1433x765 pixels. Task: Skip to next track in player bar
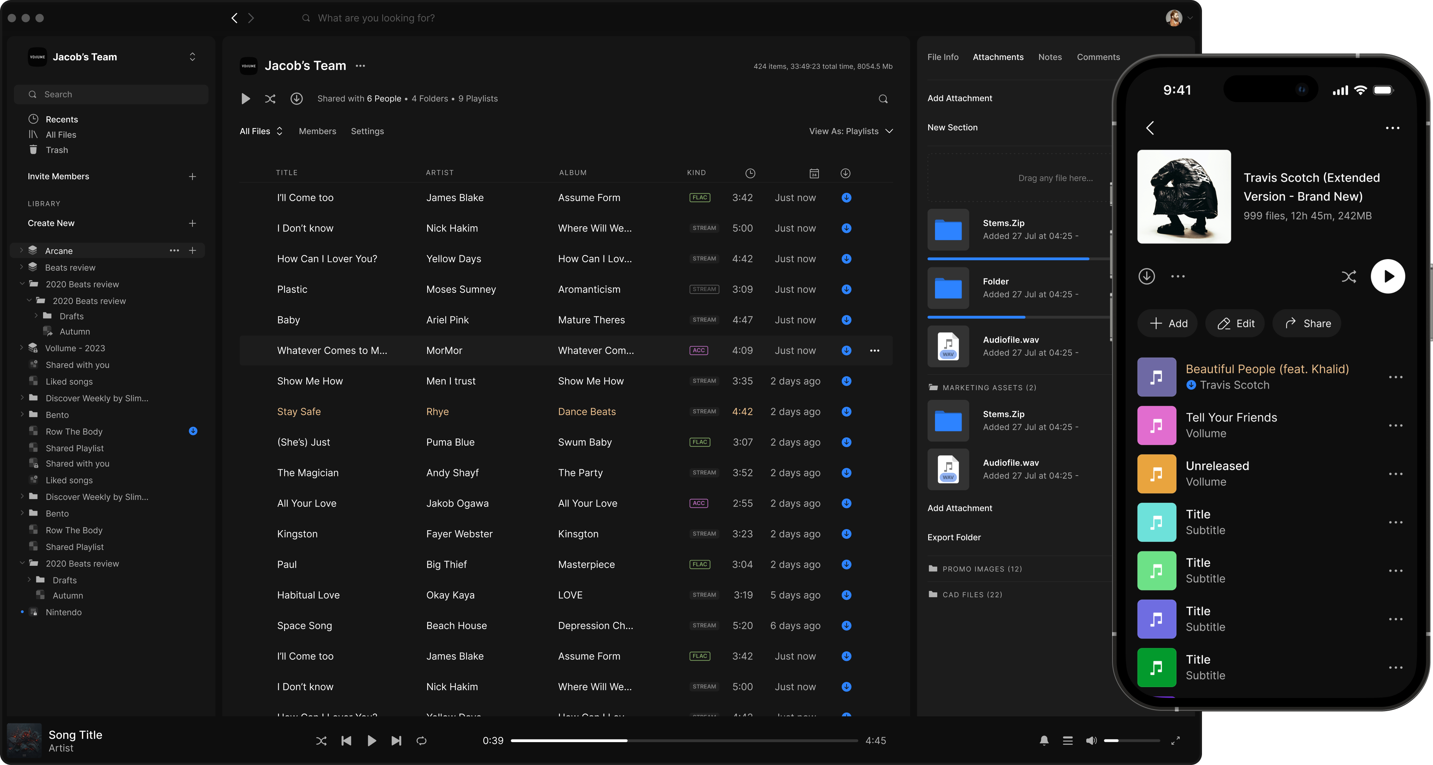click(x=396, y=741)
